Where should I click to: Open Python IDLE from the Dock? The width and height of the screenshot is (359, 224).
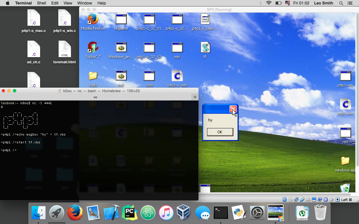239,213
